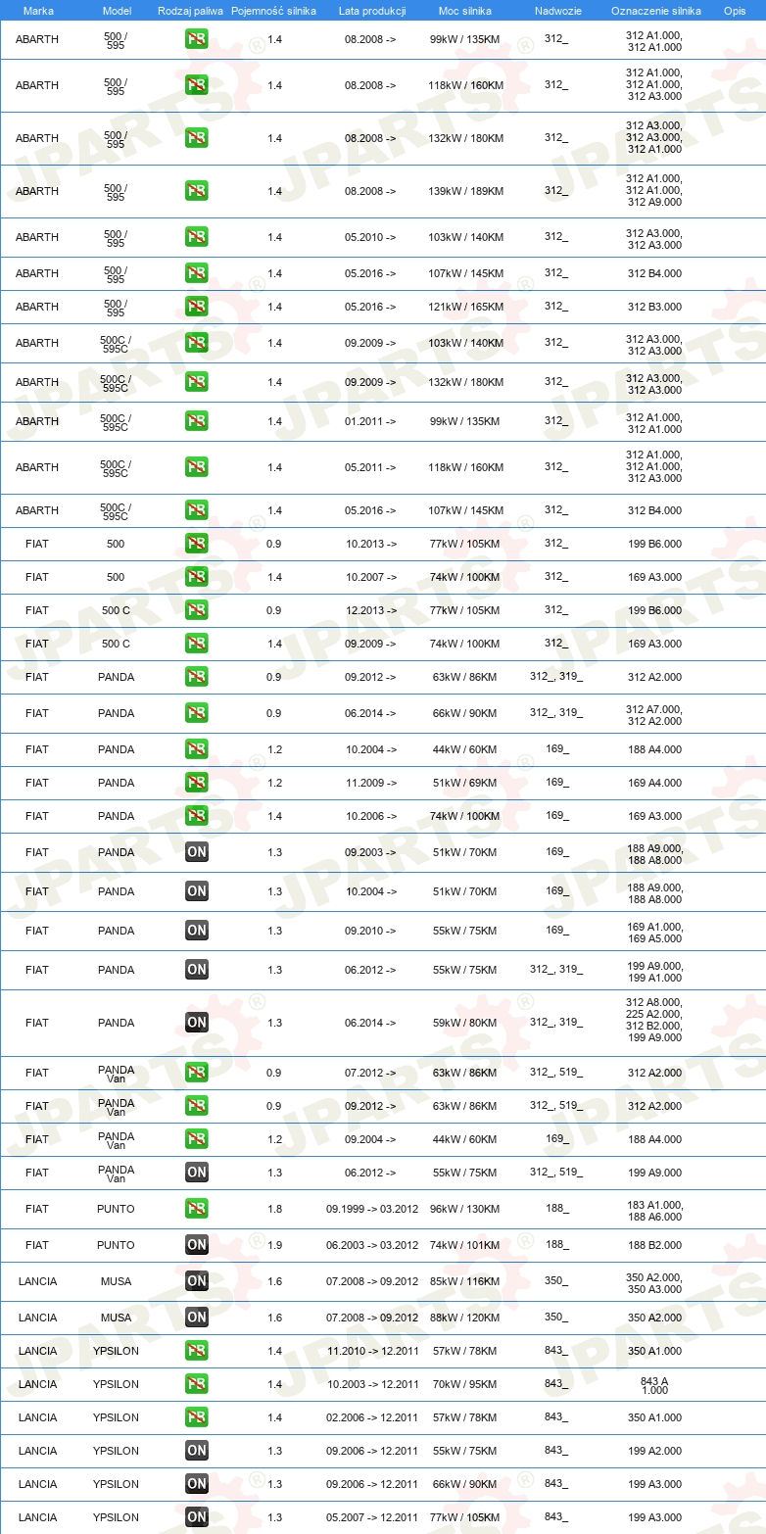Click petrol icon in Panda Van 44kW/60KM row
Screen dimensions: 766x1534
197,1139
